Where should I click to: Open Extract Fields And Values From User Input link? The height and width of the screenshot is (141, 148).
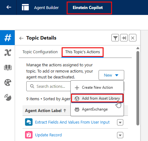click(72, 122)
